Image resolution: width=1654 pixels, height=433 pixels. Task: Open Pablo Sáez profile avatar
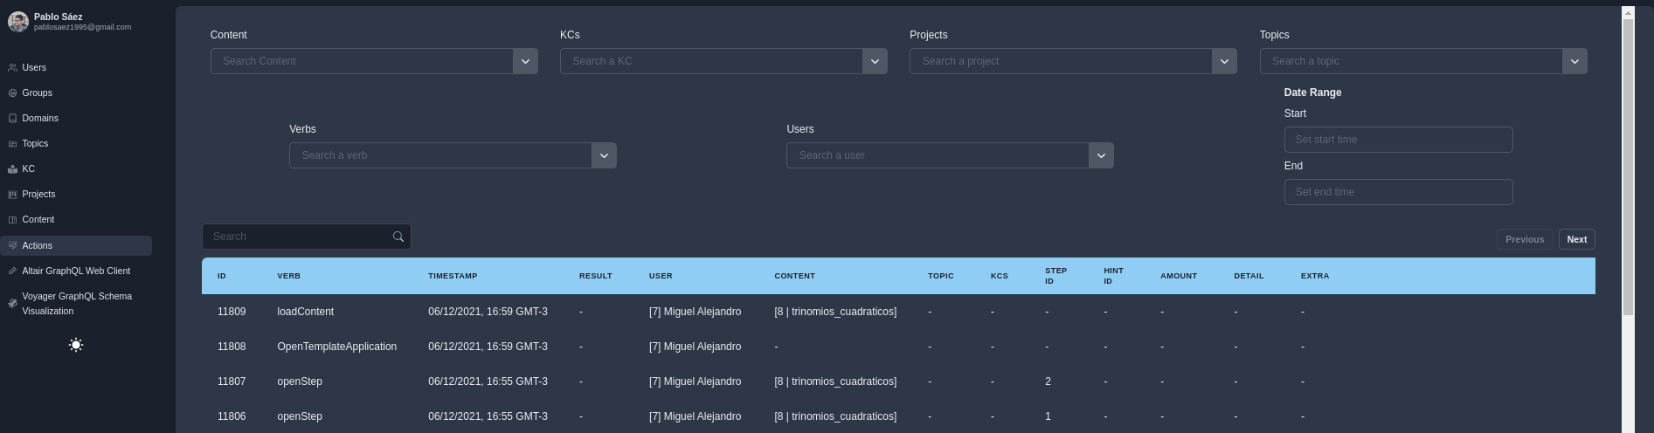18,22
